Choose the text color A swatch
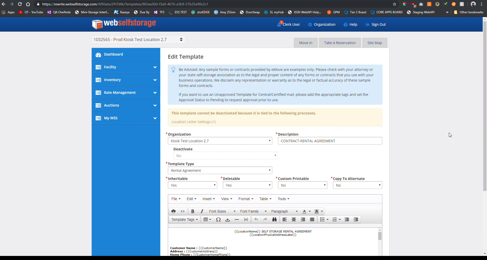This screenshot has width=487, height=260. [x=304, y=211]
